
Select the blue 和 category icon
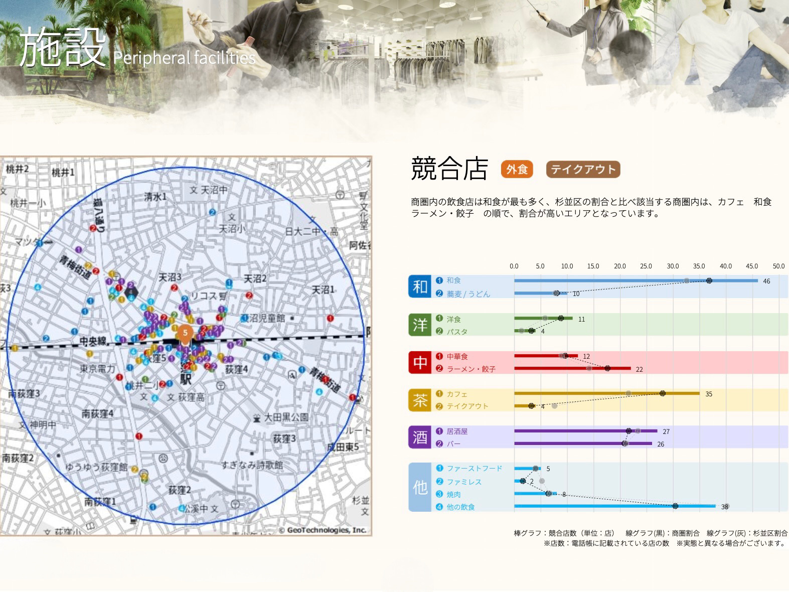click(x=420, y=286)
